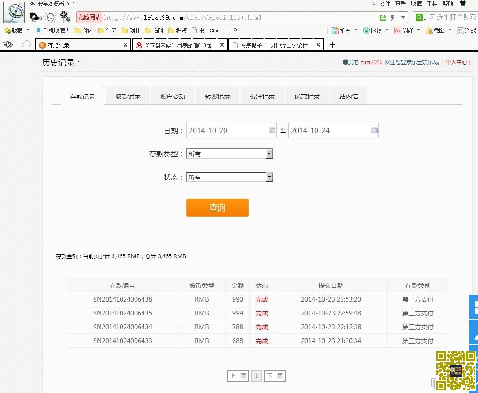This screenshot has width=478, height=393.
Task: Click the cloud sync icon
Action: click(26, 44)
